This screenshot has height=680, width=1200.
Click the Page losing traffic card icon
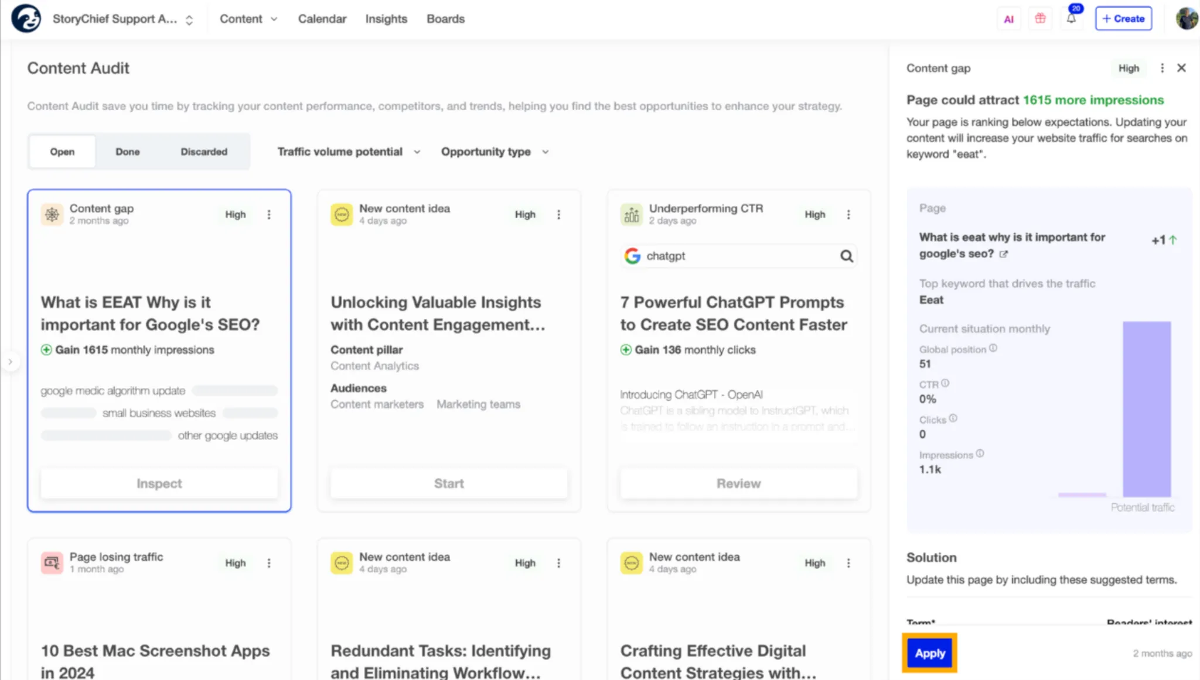52,562
